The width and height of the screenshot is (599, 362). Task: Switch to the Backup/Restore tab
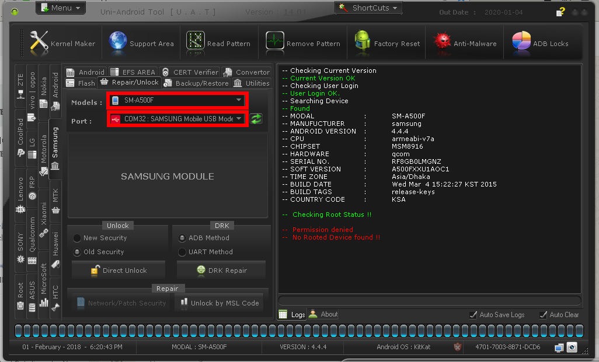tap(197, 83)
